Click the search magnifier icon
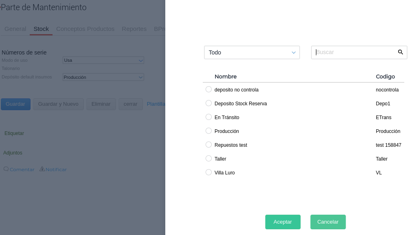Viewport: 412px width, 235px height. pos(400,52)
